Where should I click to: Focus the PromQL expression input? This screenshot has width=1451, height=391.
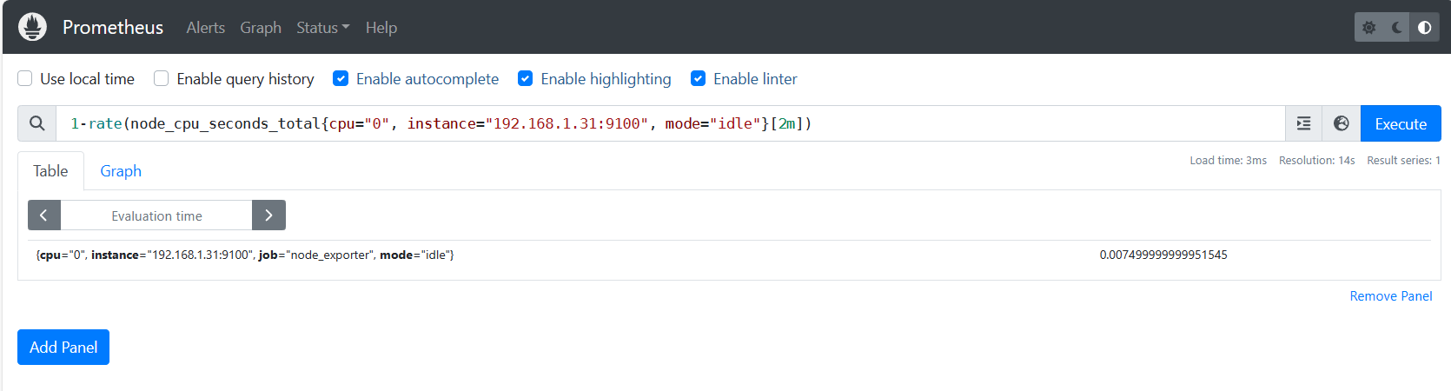click(671, 123)
